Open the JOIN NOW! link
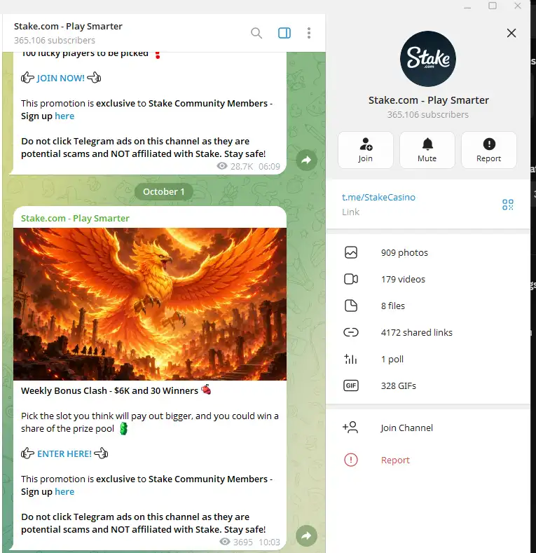Screen dimensions: 536x553 (61, 78)
